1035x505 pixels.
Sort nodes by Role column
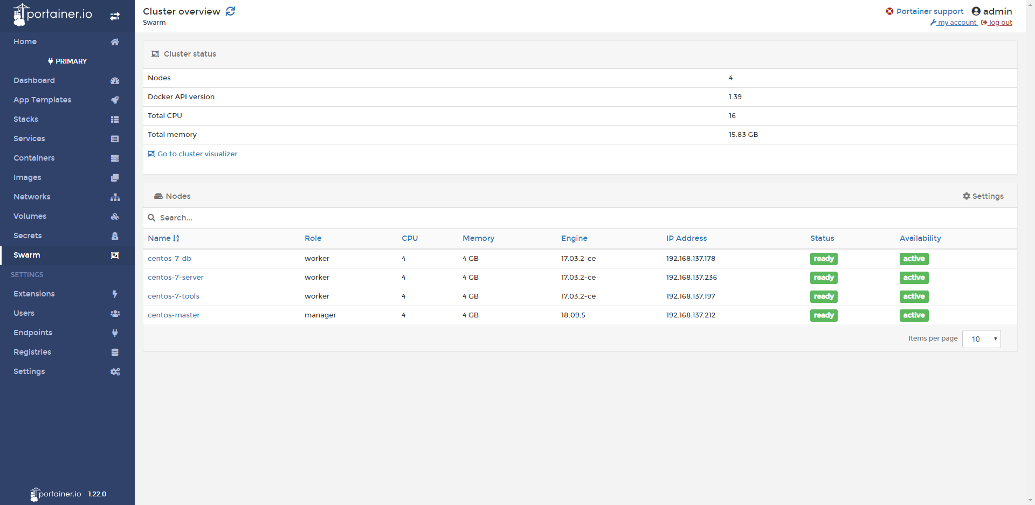313,238
